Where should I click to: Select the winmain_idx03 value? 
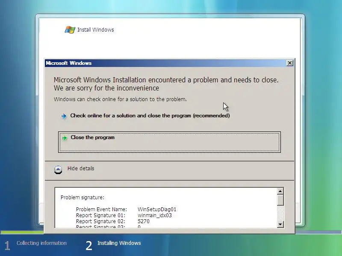[155, 215]
